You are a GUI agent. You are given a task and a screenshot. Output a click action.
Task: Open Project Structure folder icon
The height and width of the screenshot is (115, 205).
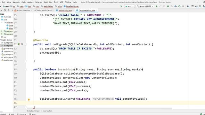coord(188,6)
